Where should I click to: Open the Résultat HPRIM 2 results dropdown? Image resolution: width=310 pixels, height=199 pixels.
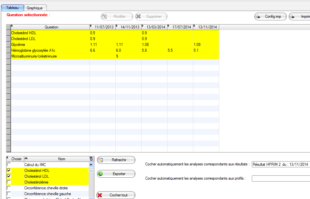point(281,164)
